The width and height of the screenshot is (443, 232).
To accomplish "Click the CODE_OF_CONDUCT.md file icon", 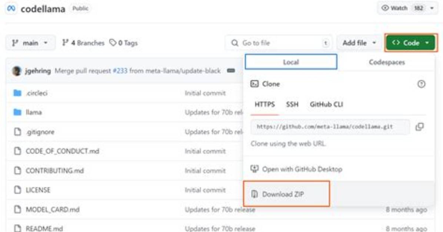I will pos(17,151).
